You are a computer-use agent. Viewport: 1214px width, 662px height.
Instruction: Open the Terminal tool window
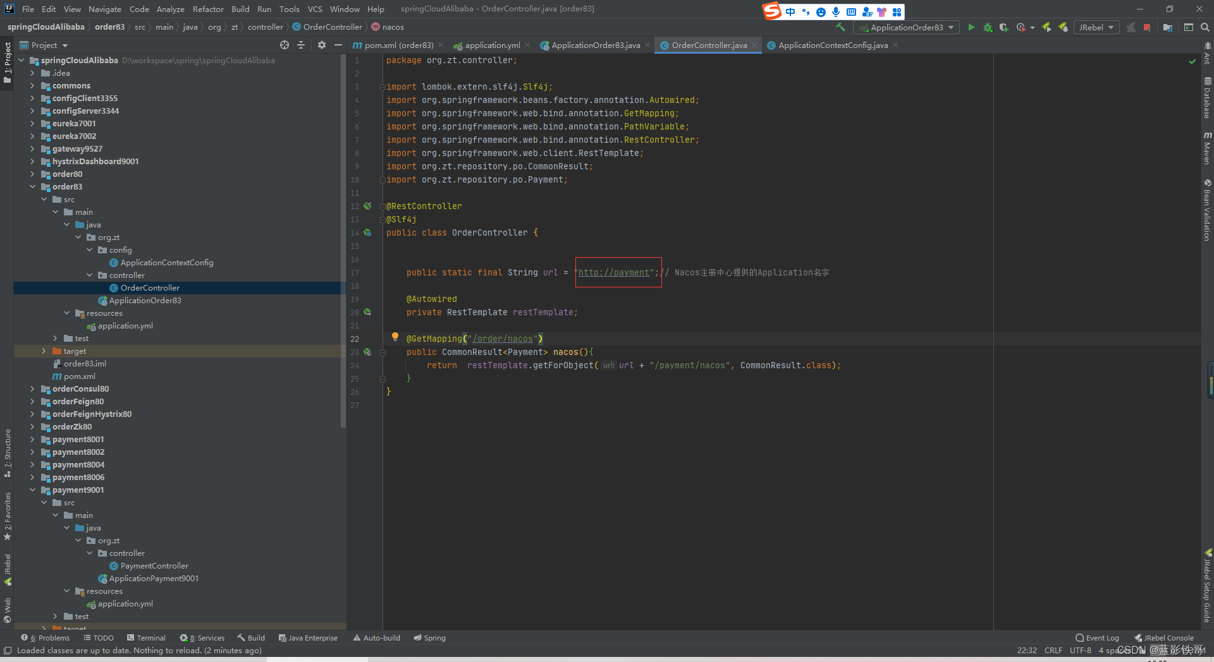pyautogui.click(x=146, y=637)
